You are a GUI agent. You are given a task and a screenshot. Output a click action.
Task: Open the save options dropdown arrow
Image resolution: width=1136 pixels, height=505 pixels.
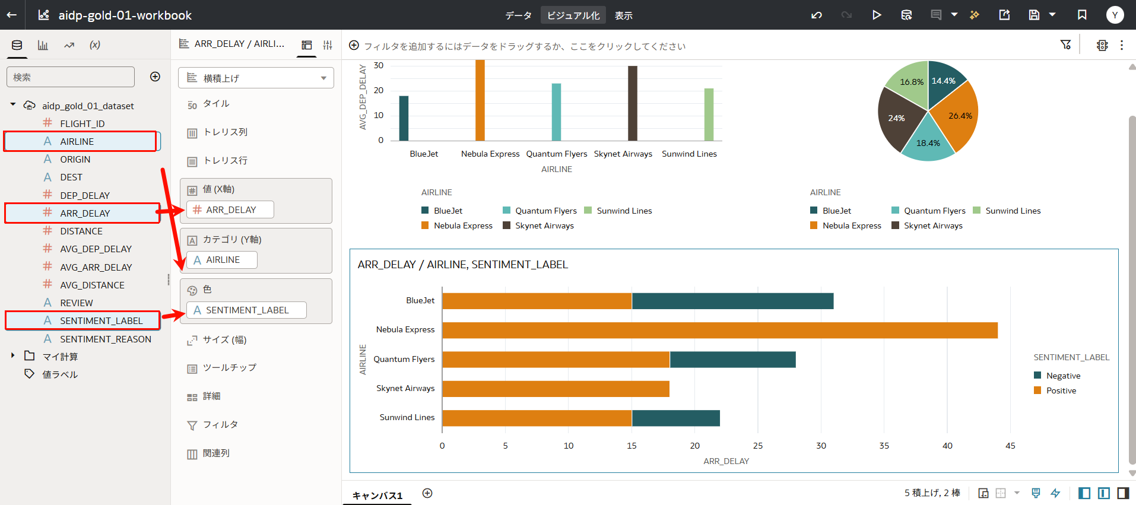coord(1052,15)
